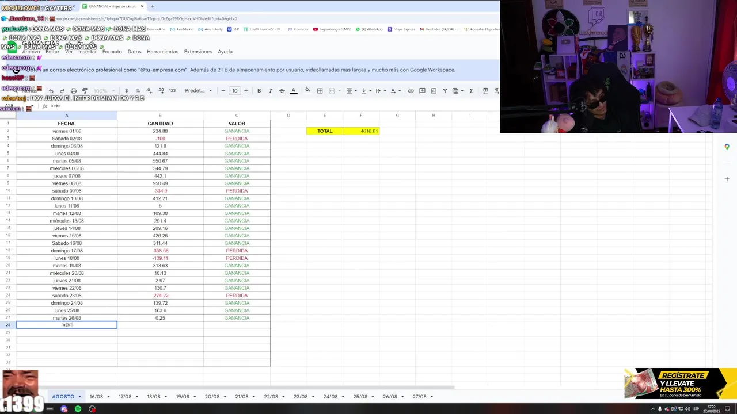The image size is (737, 414).
Task: Open the 27/08 sheet tab arrow menu
Action: [432, 397]
